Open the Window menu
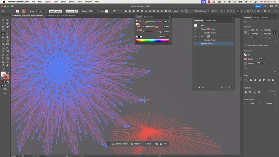Viewport: 279px width, 157px height. (88, 2)
